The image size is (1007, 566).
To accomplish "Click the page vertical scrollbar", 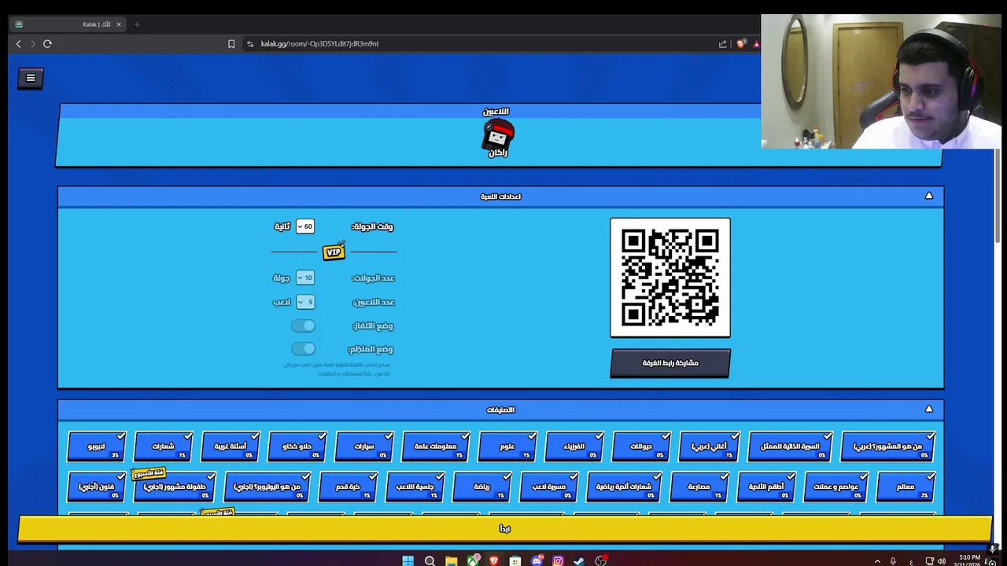I will [x=998, y=197].
